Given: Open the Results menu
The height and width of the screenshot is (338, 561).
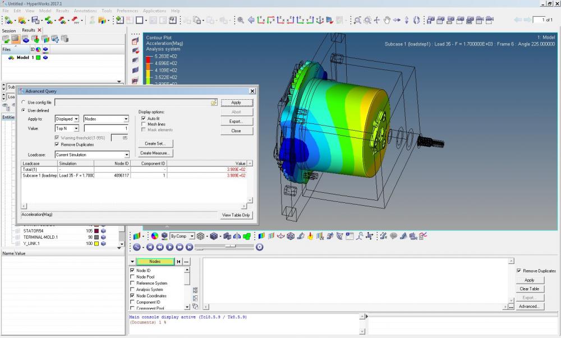Looking at the screenshot, I should click(62, 11).
